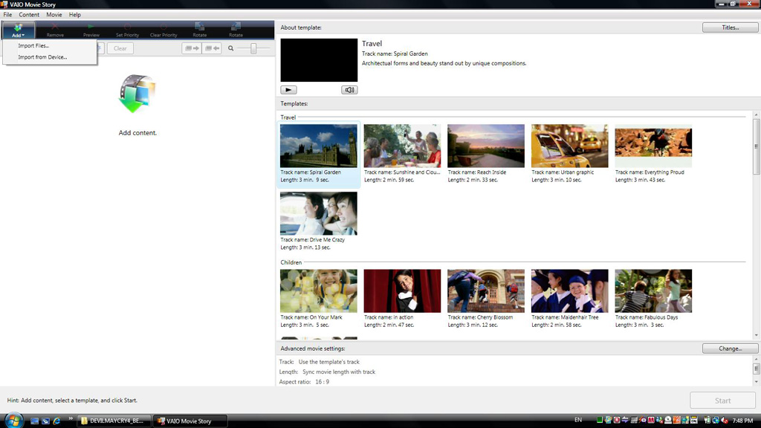This screenshot has width=761, height=428.
Task: Select the Maidenhair Tree template
Action: coord(569,299)
